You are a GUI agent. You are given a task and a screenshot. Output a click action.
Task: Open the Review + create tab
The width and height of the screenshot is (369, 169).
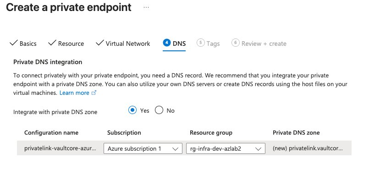tap(259, 44)
